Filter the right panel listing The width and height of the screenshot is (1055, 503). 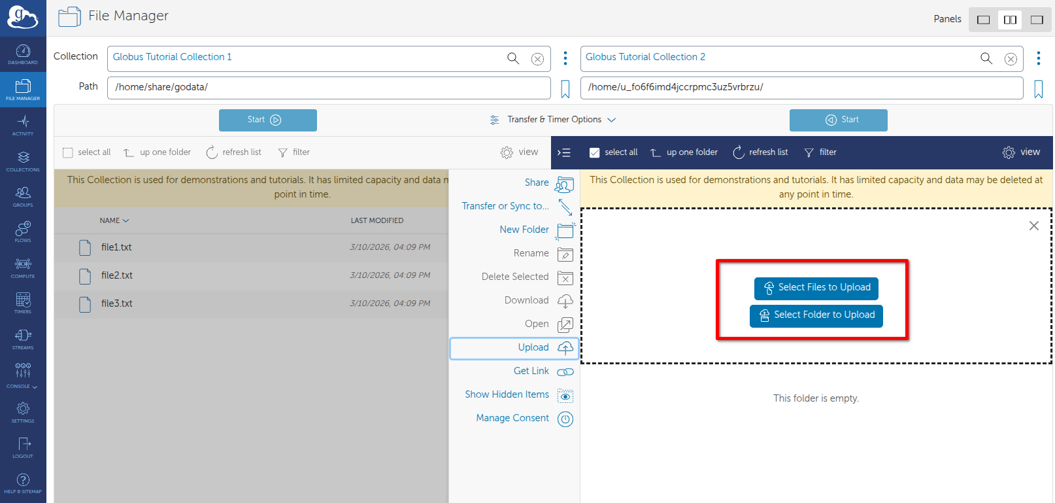click(821, 152)
